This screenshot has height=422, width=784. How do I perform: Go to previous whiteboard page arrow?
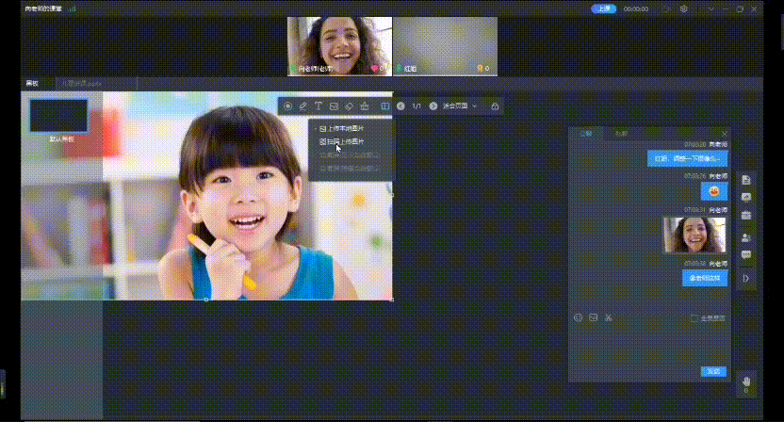(x=400, y=106)
